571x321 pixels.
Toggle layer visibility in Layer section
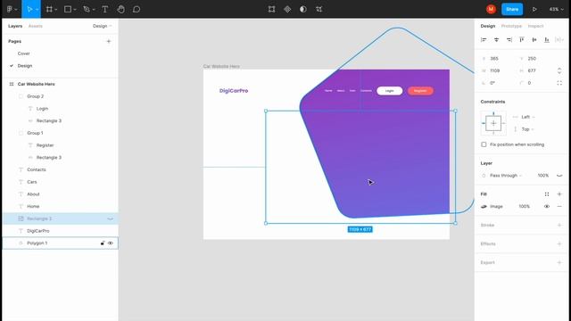pos(559,176)
